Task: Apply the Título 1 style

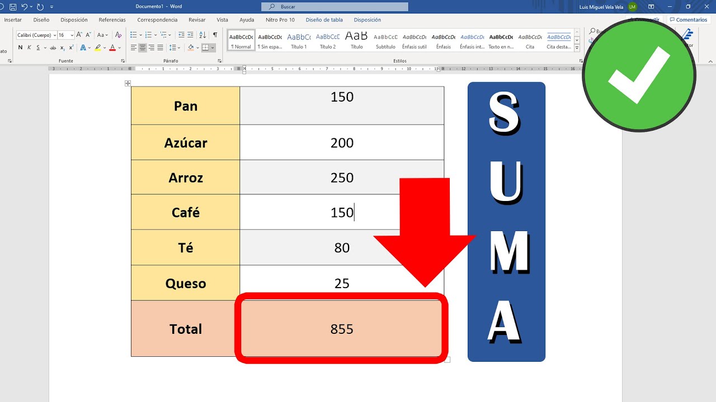Action: pyautogui.click(x=298, y=39)
